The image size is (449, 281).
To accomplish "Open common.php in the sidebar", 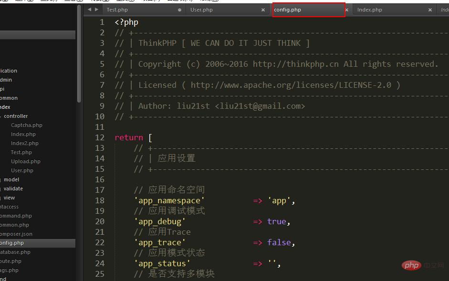I will click(14, 225).
